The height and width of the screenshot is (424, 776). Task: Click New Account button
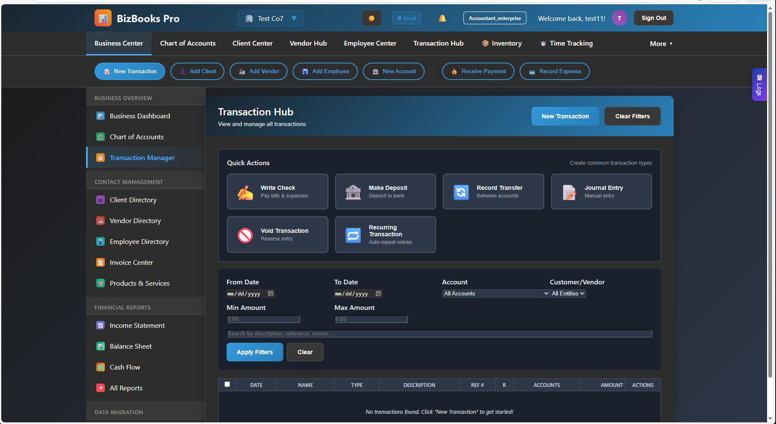pos(394,72)
